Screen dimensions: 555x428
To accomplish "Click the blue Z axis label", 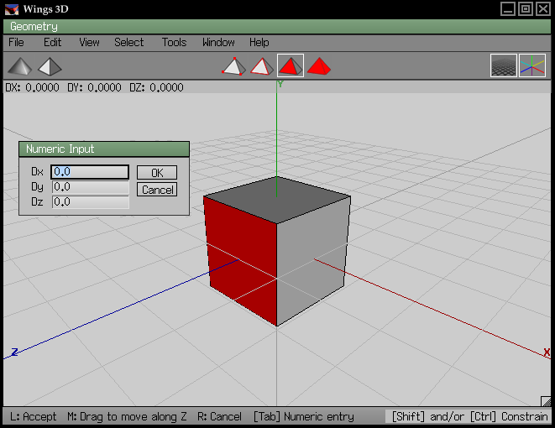I will pos(14,352).
